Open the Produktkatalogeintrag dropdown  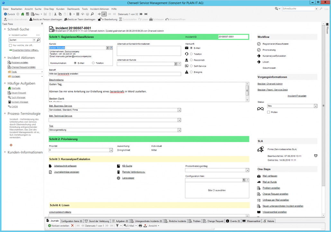coord(247,170)
